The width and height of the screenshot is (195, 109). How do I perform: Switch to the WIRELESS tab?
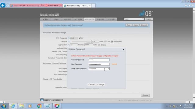point(67,19)
